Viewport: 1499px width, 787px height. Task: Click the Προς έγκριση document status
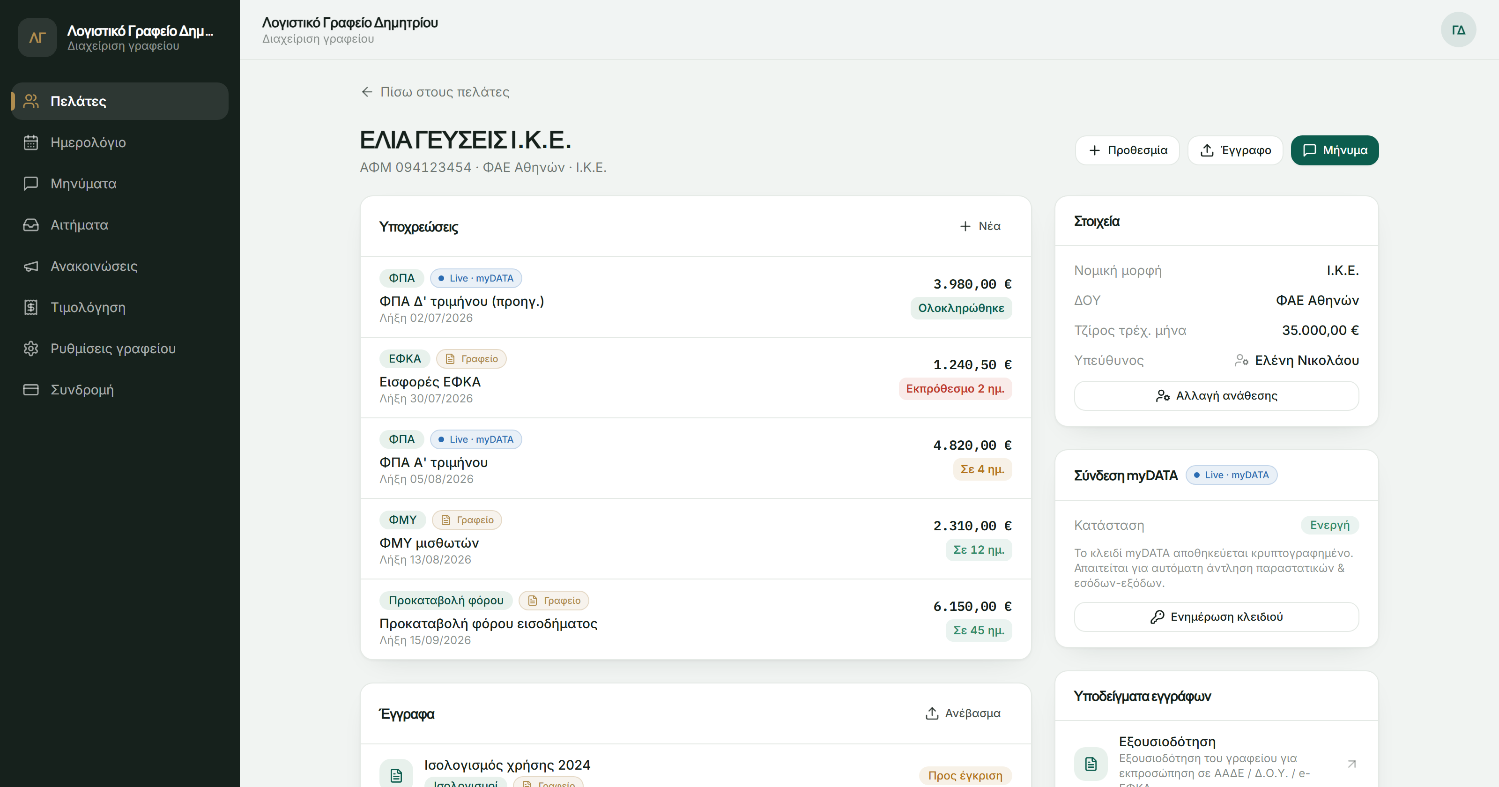(965, 775)
